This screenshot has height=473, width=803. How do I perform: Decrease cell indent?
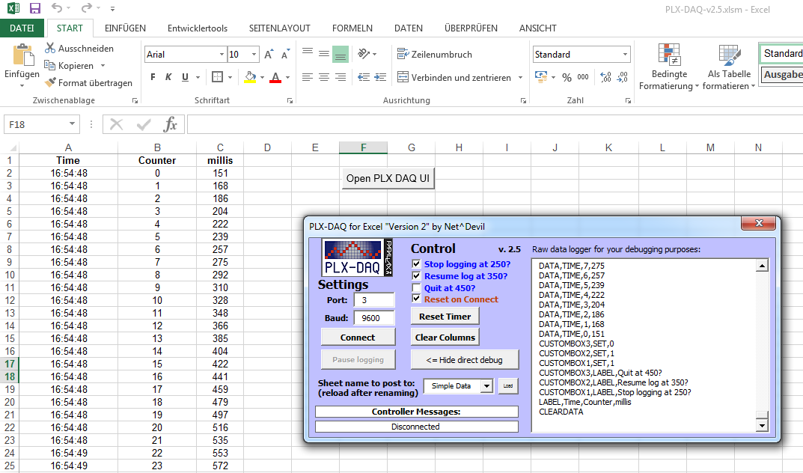point(364,77)
